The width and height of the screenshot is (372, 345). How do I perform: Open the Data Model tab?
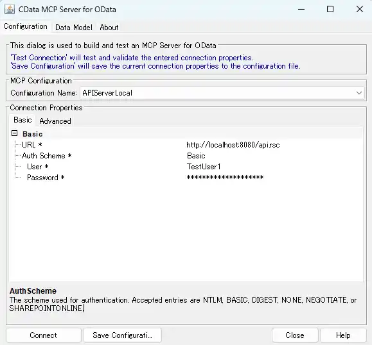point(74,28)
